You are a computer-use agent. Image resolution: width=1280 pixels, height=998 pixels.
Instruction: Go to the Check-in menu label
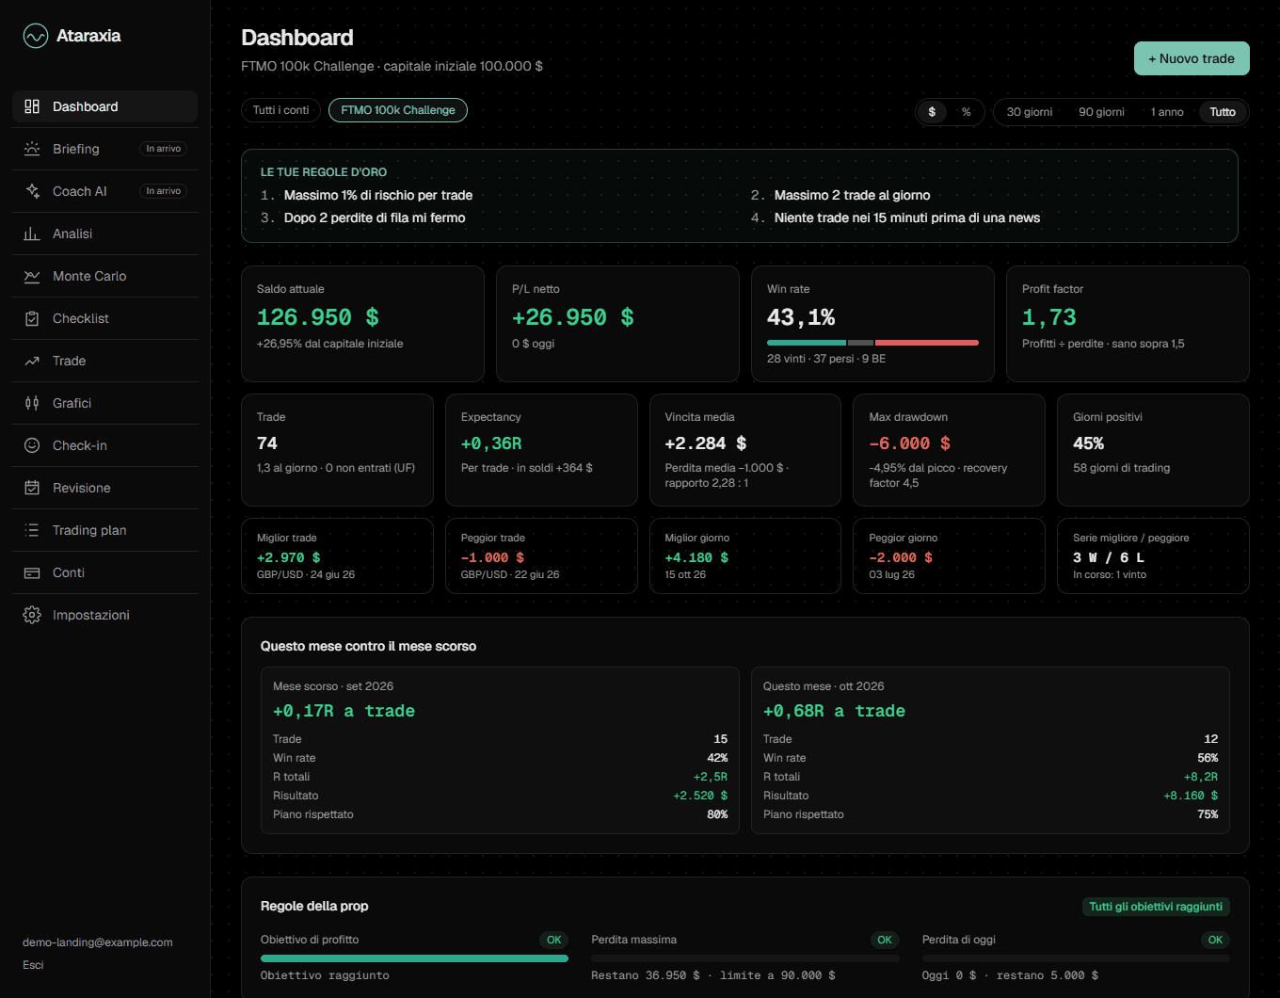click(x=80, y=445)
